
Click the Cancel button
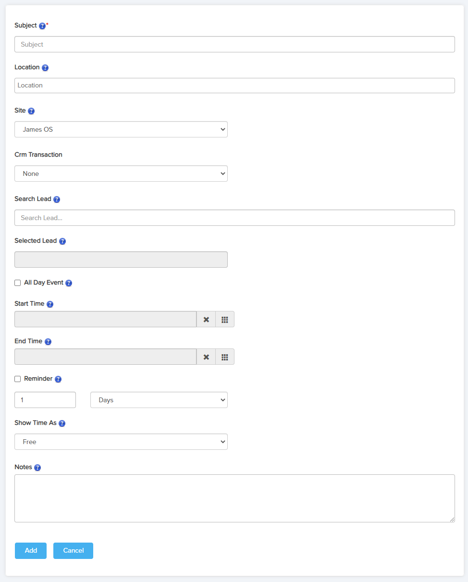coord(73,551)
